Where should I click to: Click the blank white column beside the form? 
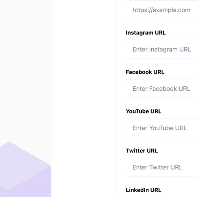(84, 98)
